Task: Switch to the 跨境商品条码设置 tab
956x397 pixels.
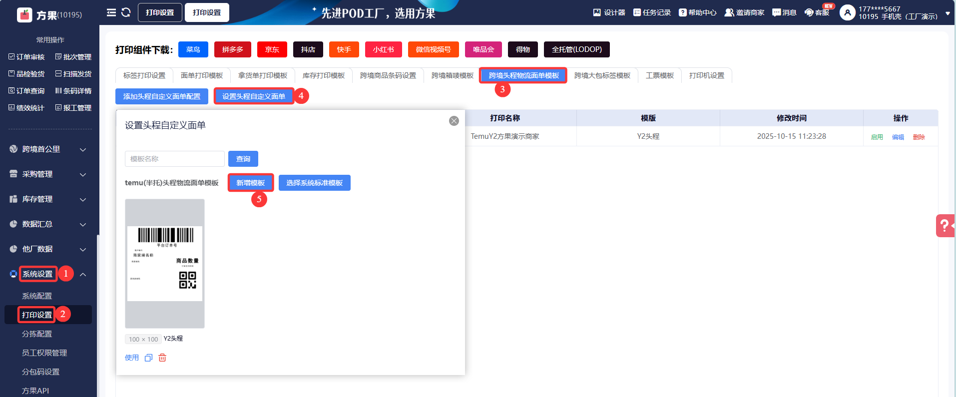Action: pos(388,75)
